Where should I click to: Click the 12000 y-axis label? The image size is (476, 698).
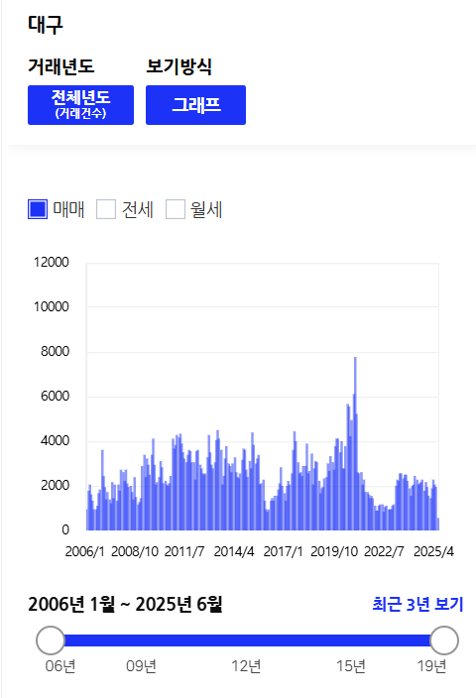point(52,262)
